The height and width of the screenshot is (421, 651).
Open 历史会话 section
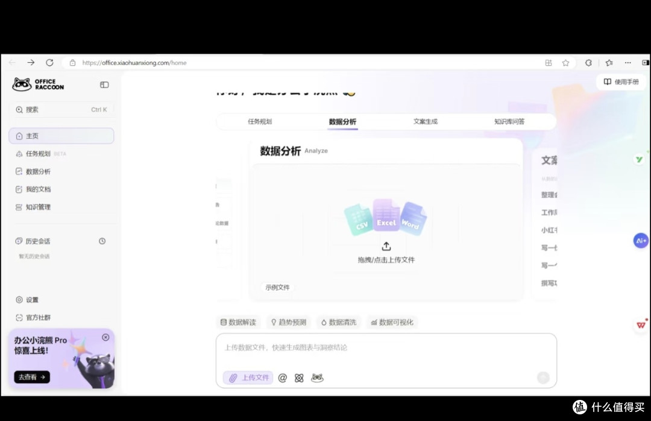click(33, 241)
